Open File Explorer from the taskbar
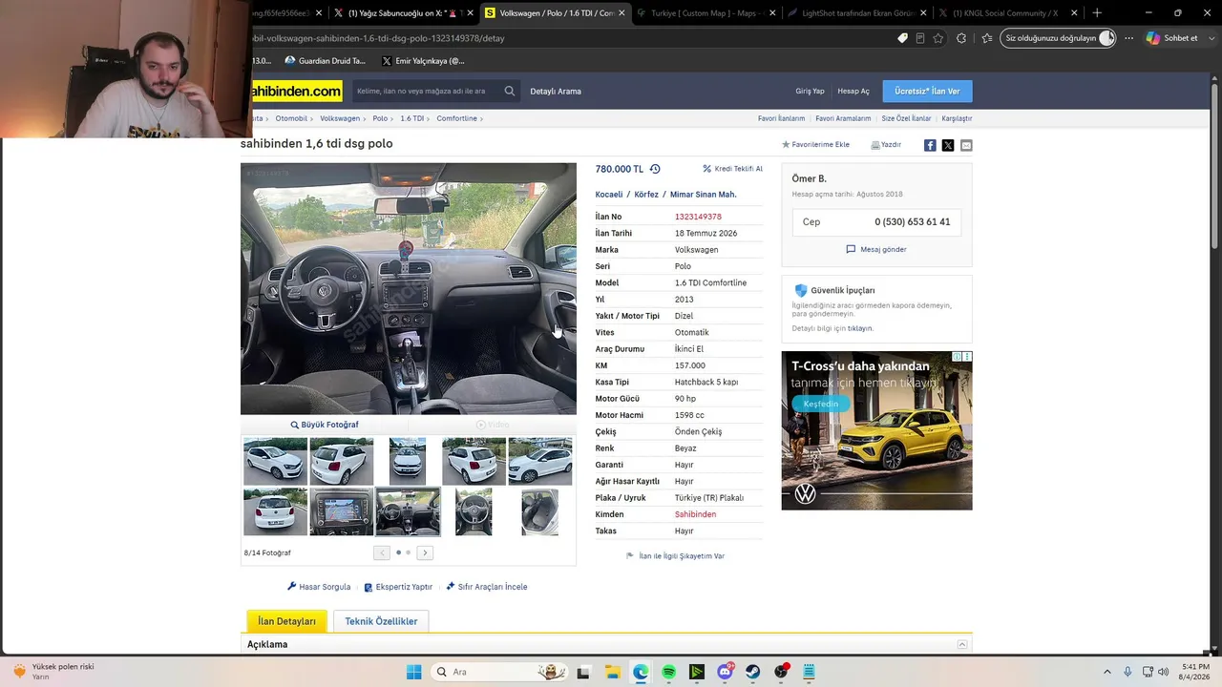 tap(612, 672)
